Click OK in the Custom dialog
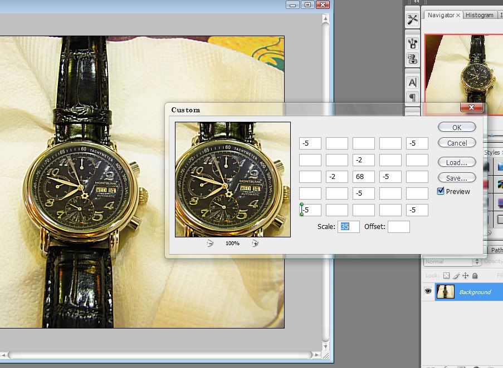503x368 pixels. pos(457,127)
